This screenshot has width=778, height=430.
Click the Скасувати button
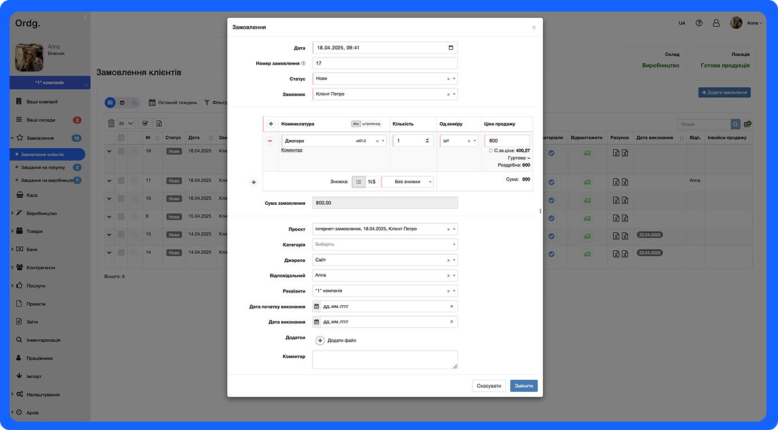pos(489,386)
